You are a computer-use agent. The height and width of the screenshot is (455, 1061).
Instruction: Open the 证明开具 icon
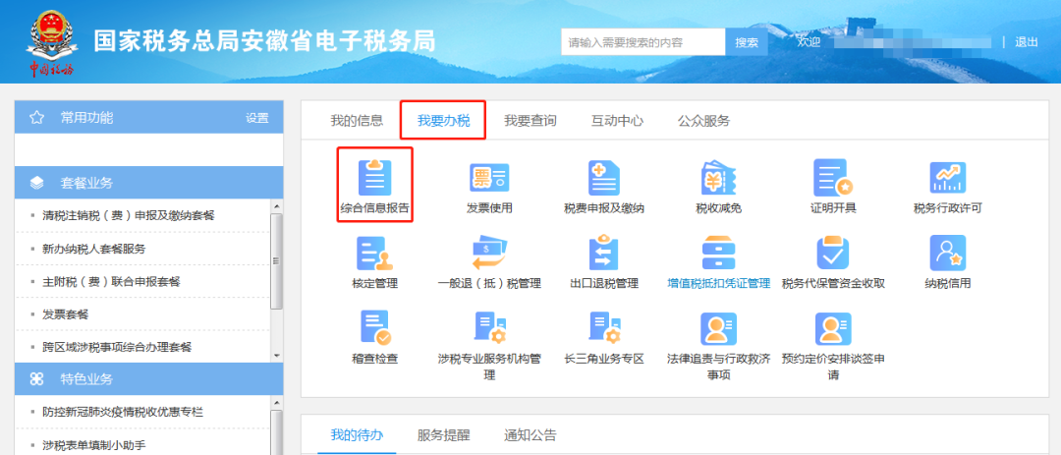tap(833, 179)
